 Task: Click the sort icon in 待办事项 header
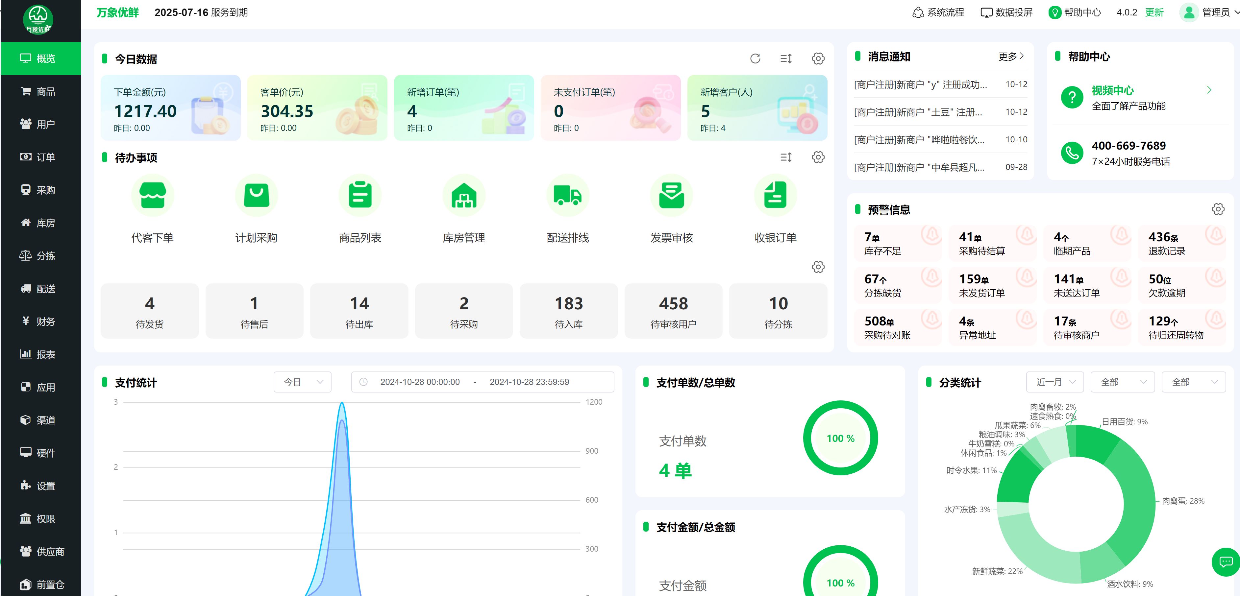click(x=785, y=157)
